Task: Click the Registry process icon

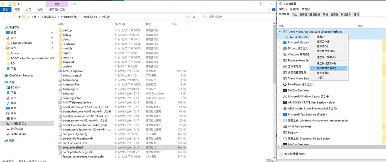Action: 285,132
